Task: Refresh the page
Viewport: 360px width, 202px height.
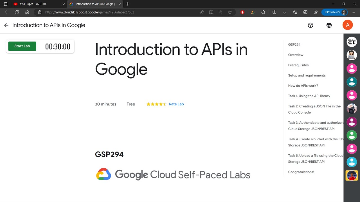Action: click(17, 12)
